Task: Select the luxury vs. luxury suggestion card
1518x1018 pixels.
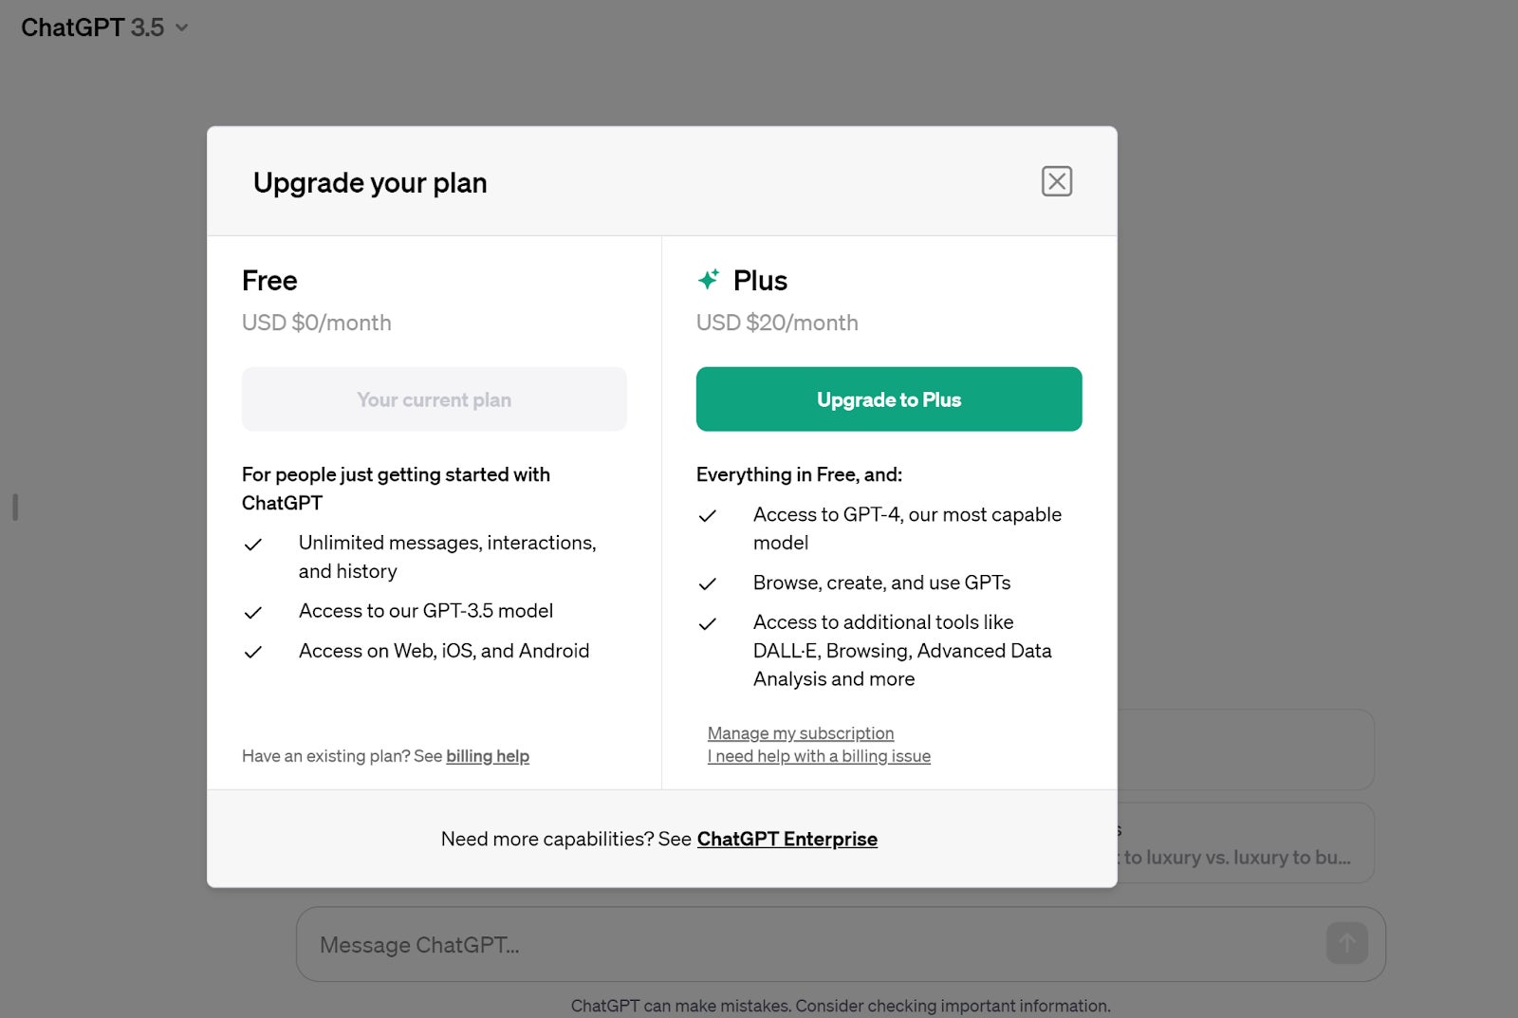Action: click(x=1245, y=843)
